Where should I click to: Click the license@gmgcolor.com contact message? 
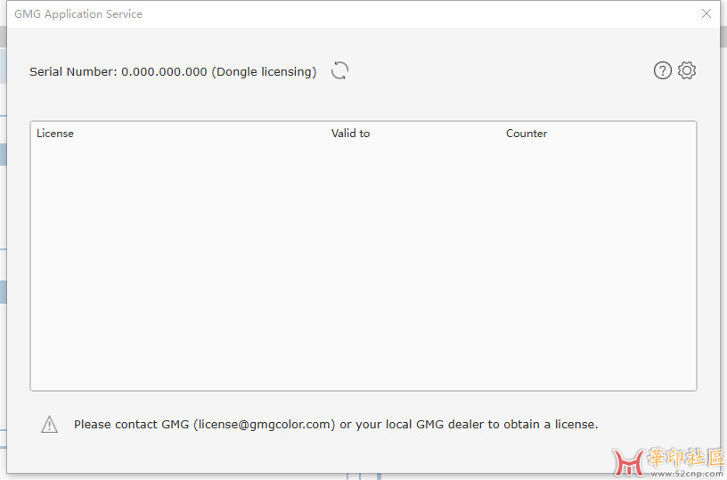(336, 425)
